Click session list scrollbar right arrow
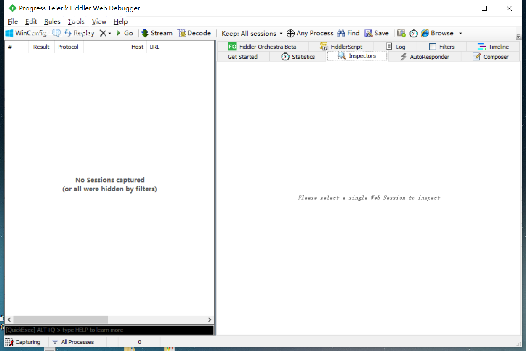 coord(210,320)
